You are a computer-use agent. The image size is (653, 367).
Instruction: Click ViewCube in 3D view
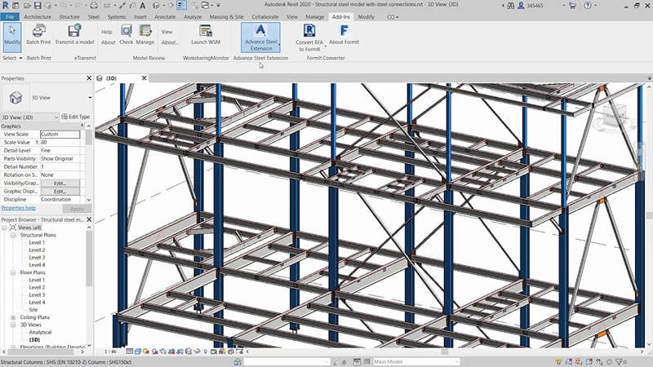click(x=614, y=114)
